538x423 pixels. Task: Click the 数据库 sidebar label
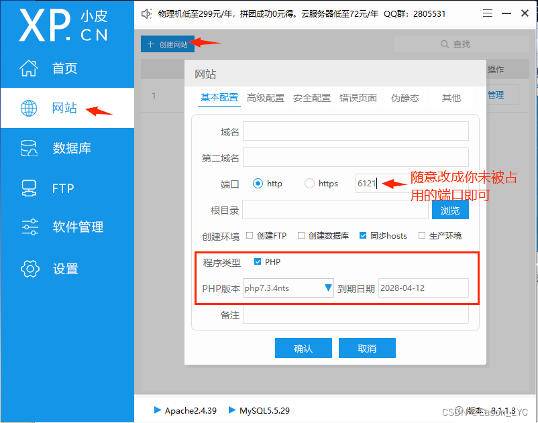point(72,148)
